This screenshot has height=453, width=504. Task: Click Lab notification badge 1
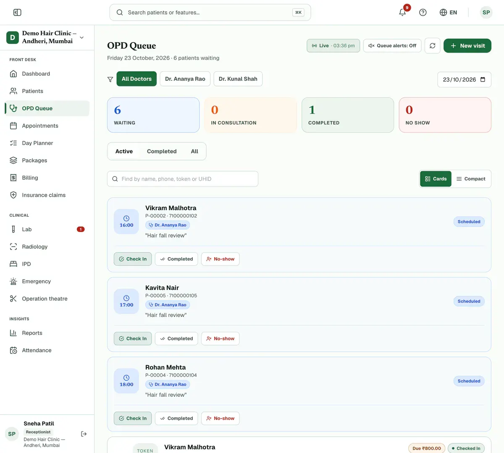(81, 229)
